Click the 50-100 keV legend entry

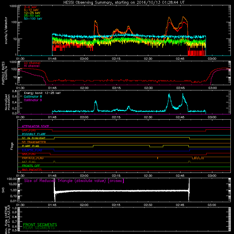coord(33,19)
